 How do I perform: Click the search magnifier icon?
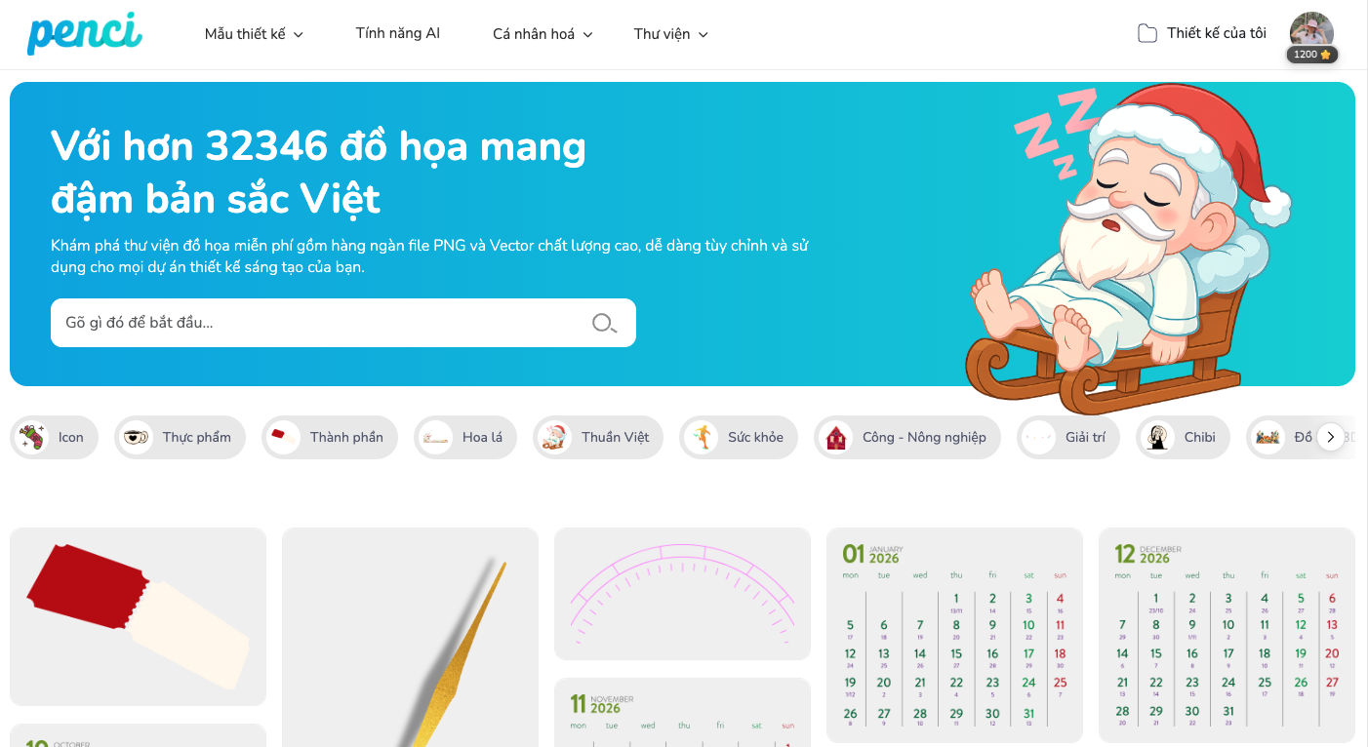coord(604,323)
